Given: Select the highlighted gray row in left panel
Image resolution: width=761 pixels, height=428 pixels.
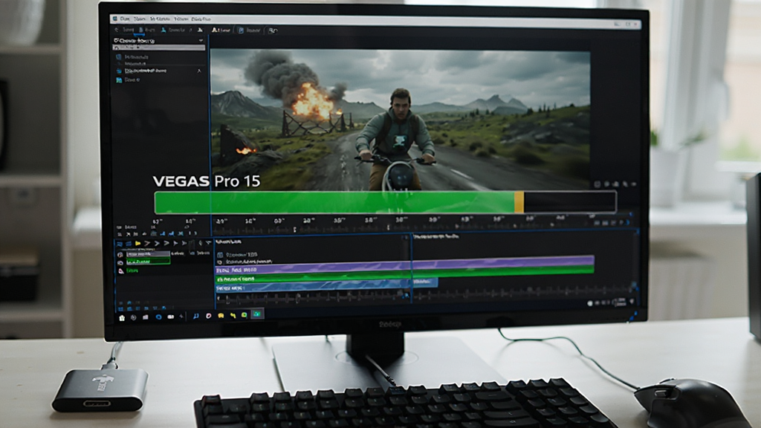Looking at the screenshot, I should click(159, 48).
